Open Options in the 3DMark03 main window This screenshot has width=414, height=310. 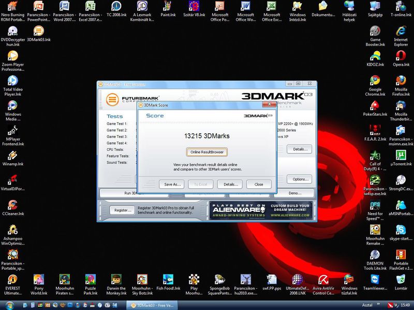point(300,179)
